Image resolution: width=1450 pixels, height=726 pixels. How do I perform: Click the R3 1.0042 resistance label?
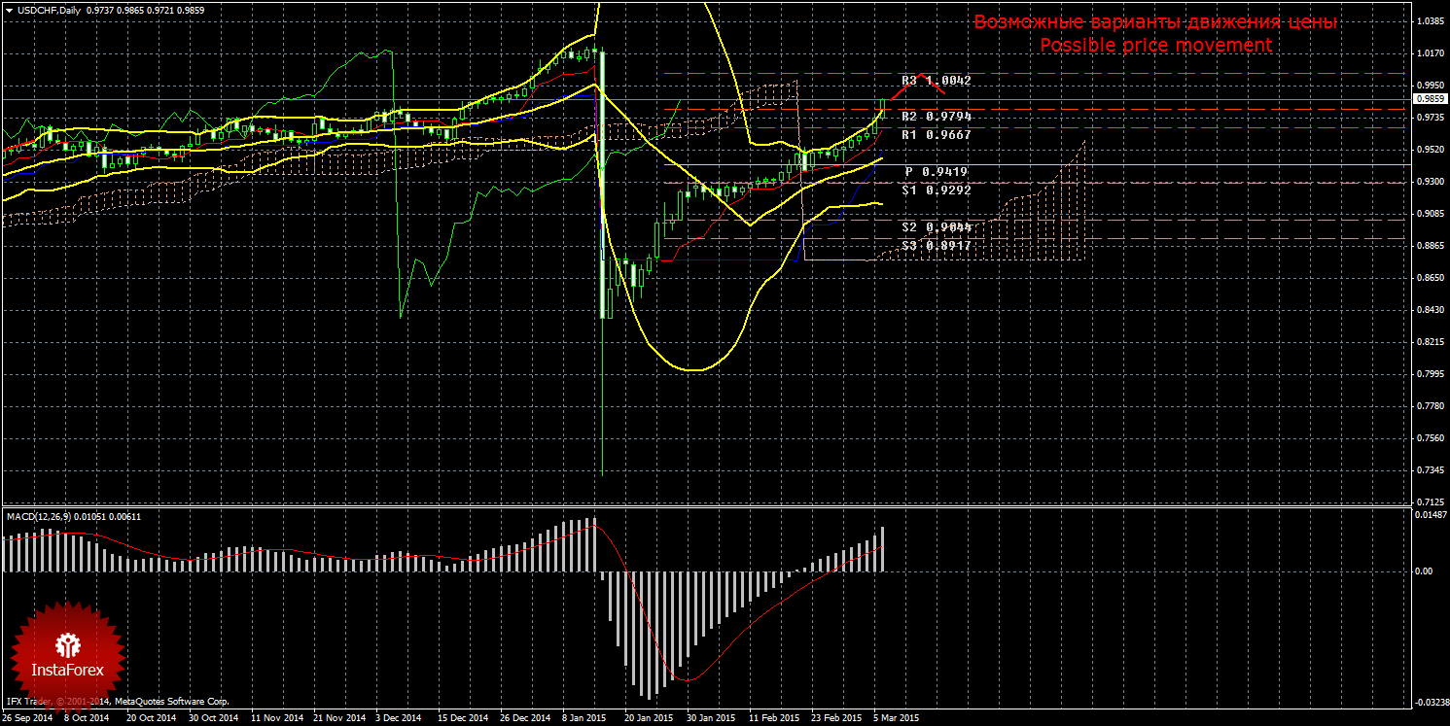(936, 81)
